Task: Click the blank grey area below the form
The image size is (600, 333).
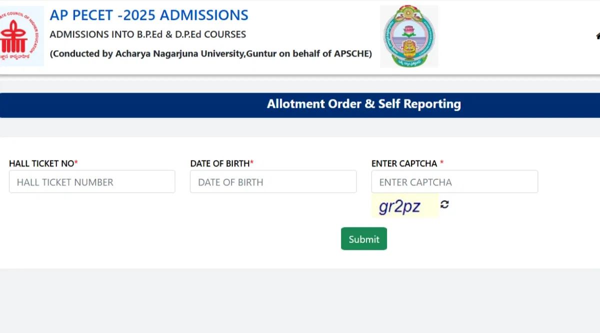Action: point(300,300)
